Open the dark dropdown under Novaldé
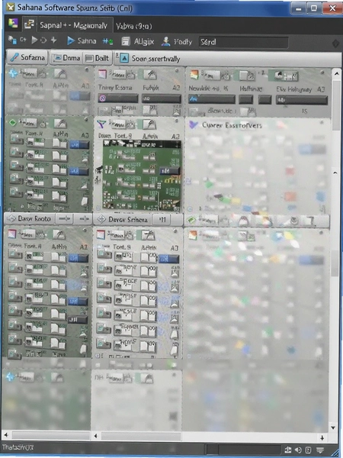 coord(212,99)
